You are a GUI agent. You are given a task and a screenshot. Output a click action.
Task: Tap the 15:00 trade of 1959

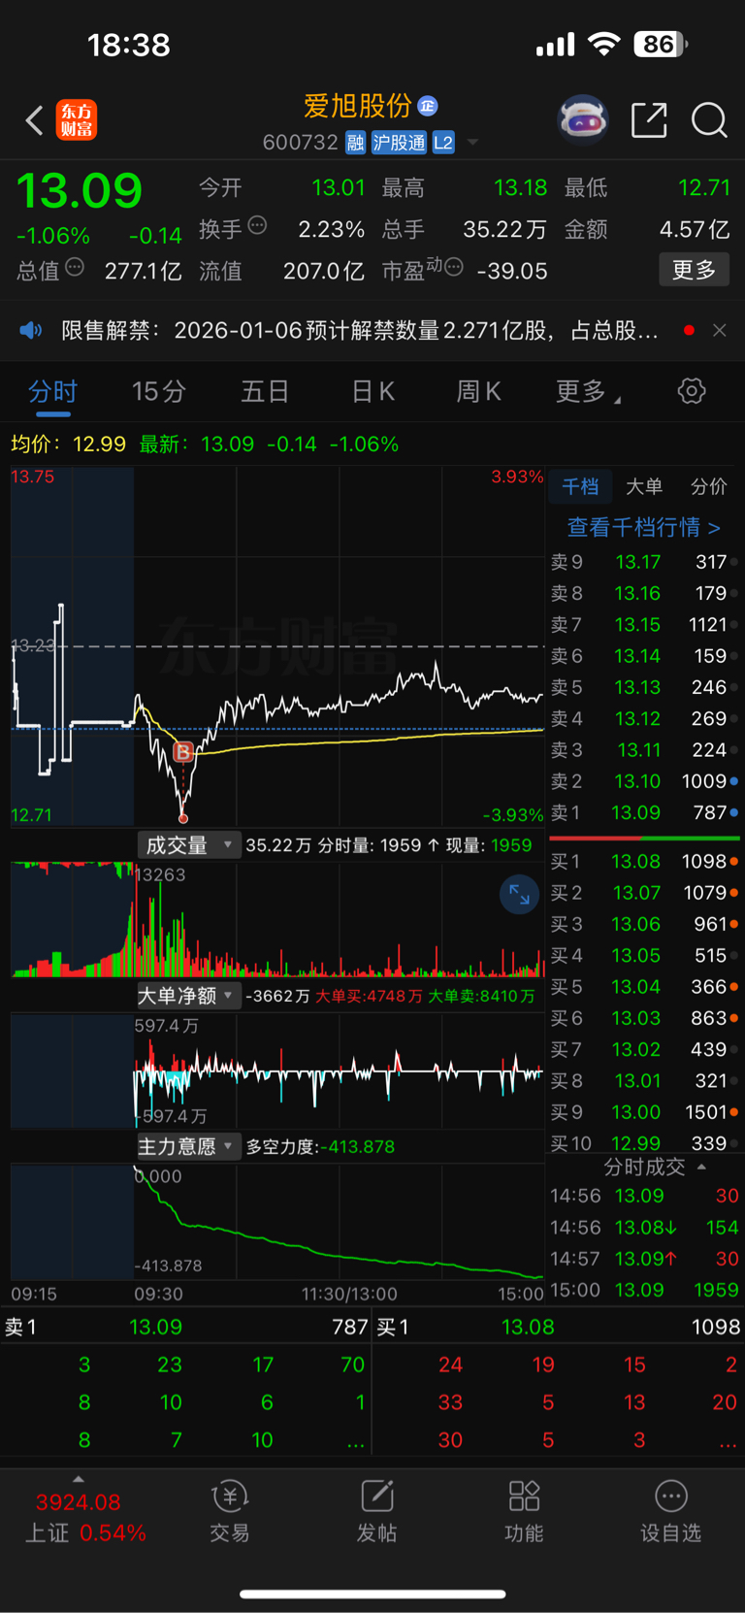pyautogui.click(x=644, y=1290)
